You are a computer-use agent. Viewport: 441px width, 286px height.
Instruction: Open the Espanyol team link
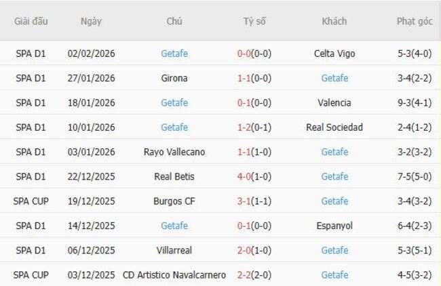[x=334, y=225]
